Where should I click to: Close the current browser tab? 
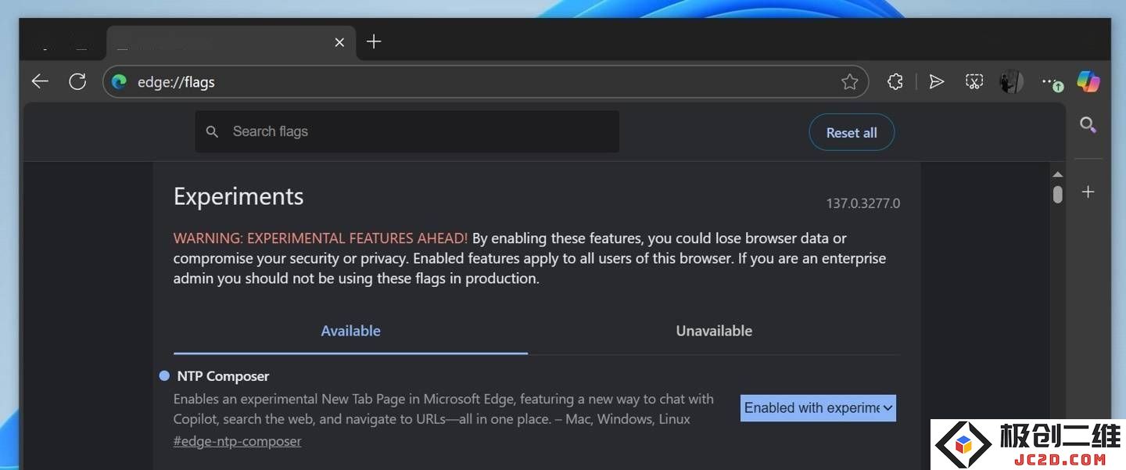coord(339,42)
